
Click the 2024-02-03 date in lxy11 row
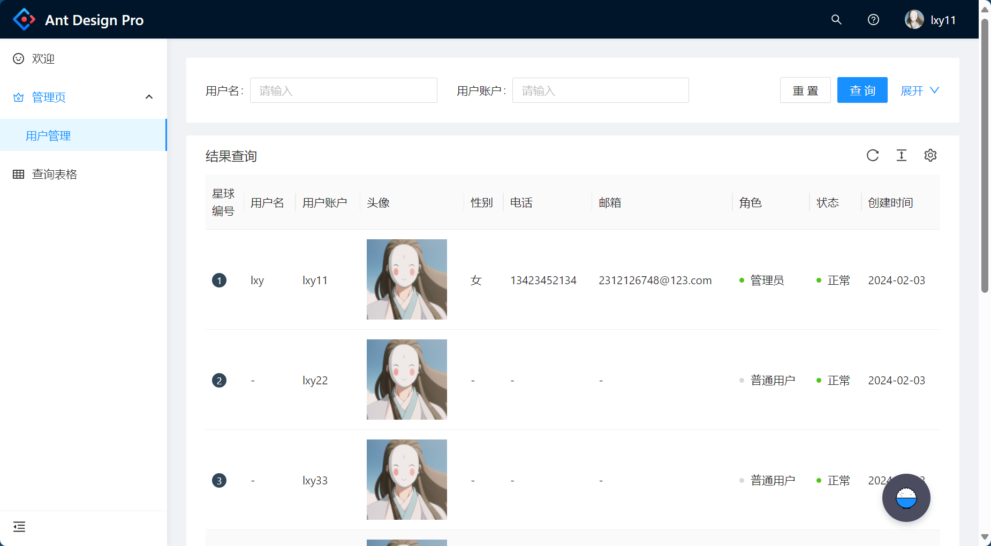[897, 280]
